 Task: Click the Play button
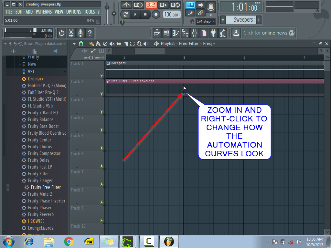point(135,15)
